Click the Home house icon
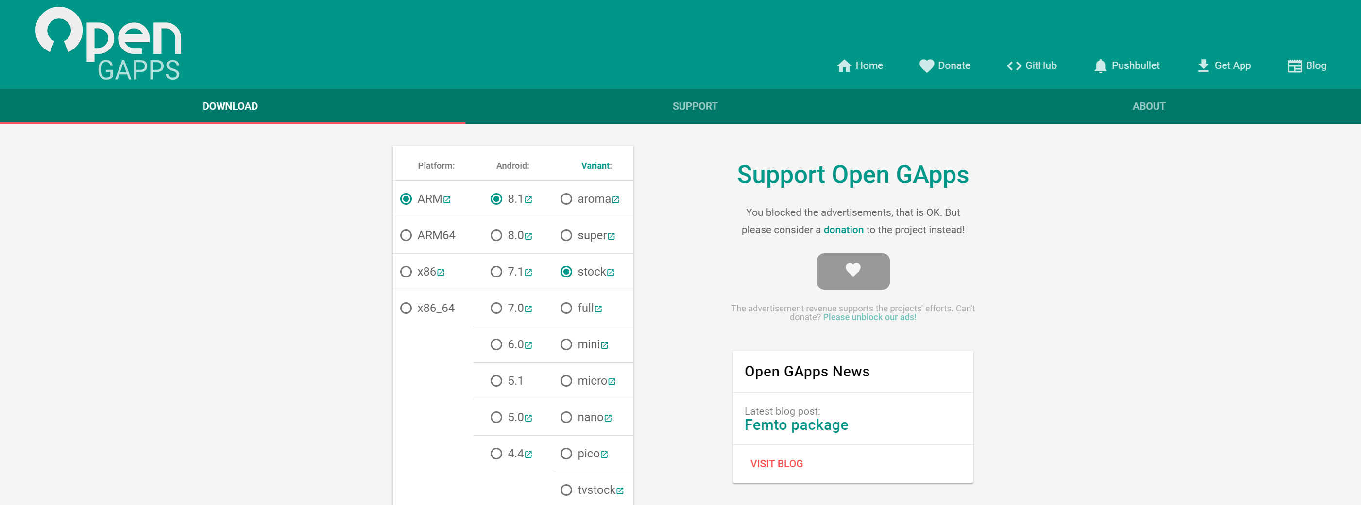Screen dimensions: 1361x505 pyautogui.click(x=844, y=65)
